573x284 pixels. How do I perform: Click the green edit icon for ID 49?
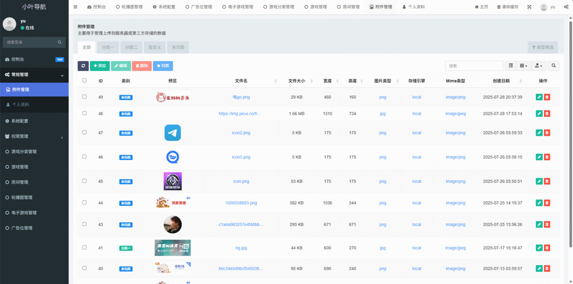539,97
